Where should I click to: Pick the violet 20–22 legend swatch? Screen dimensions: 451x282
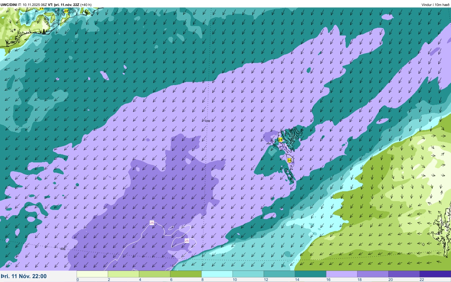coord(404,274)
